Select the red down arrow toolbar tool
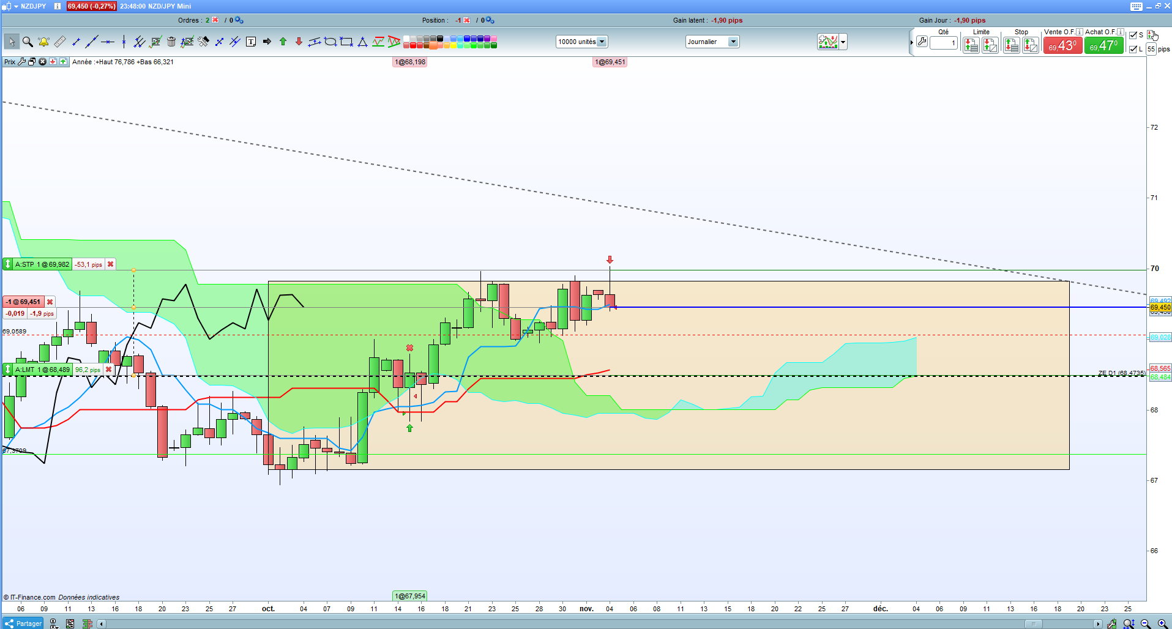Screen dimensions: 1172x629 (x=299, y=42)
